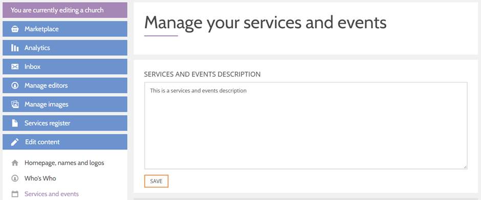Viewport: 481px width, 200px height.
Task: Click the Analytics bar chart icon
Action: (x=15, y=48)
